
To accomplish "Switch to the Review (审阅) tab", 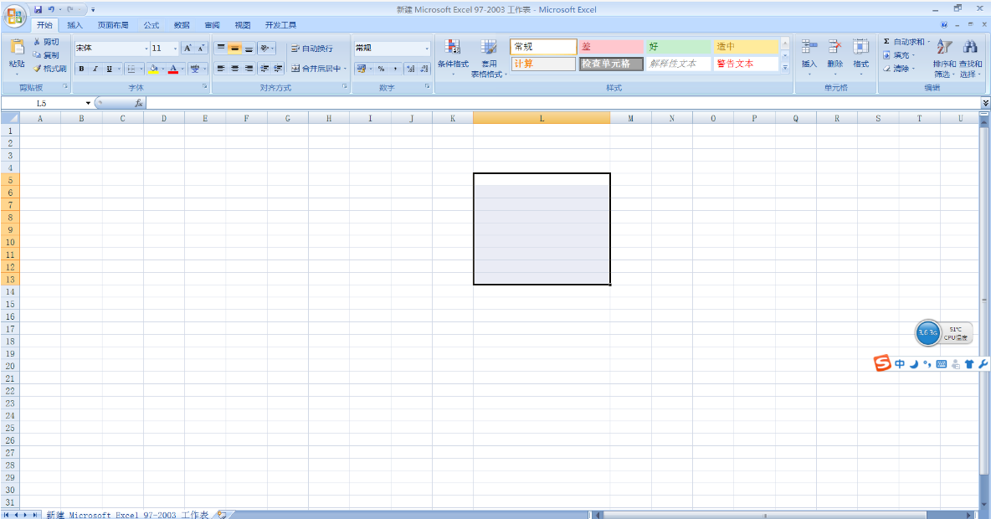I will [x=212, y=25].
